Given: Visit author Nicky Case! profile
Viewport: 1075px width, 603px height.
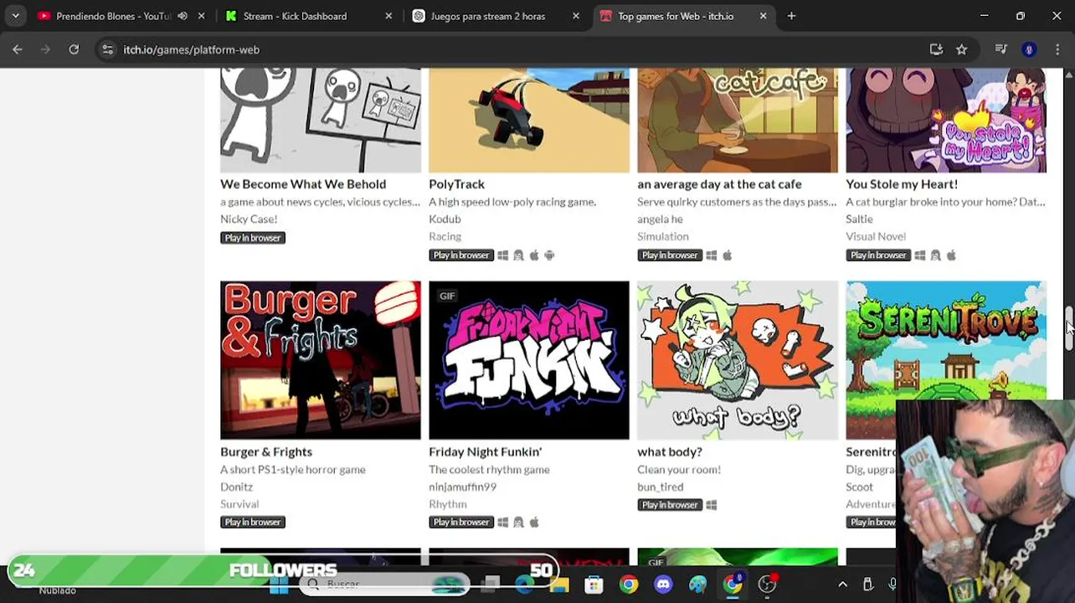Looking at the screenshot, I should pyautogui.click(x=249, y=219).
